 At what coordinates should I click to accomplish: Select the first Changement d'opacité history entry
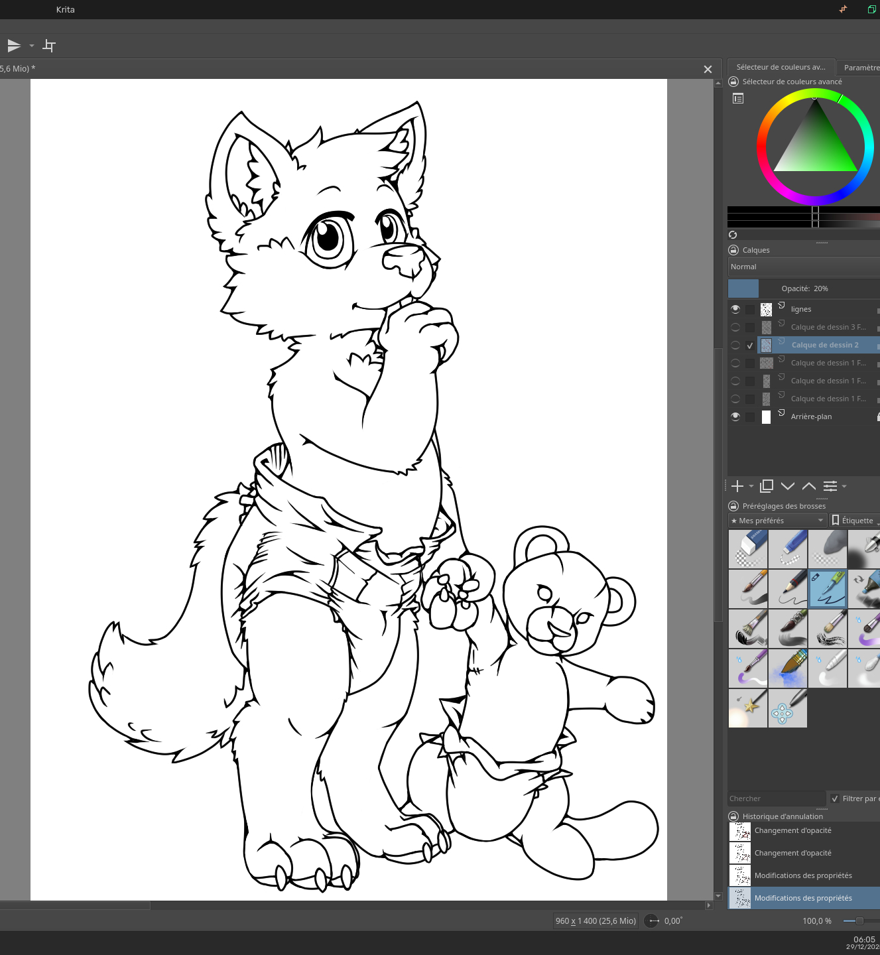[792, 831]
